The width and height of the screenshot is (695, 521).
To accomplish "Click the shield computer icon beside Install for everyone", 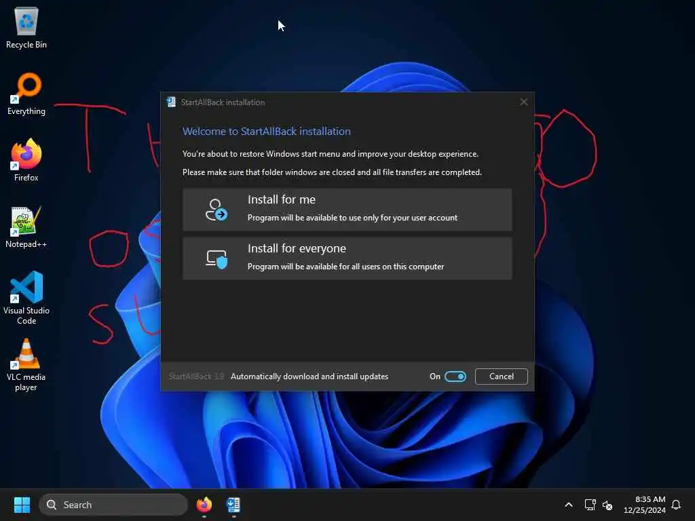I will tap(217, 258).
